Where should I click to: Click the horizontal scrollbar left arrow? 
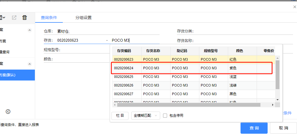click(x=114, y=105)
